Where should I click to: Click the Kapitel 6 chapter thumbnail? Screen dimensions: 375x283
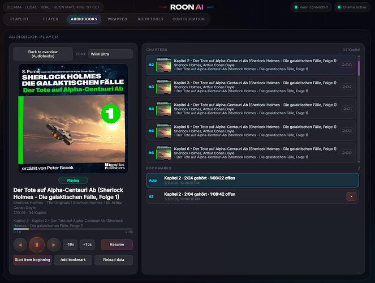pos(163,153)
